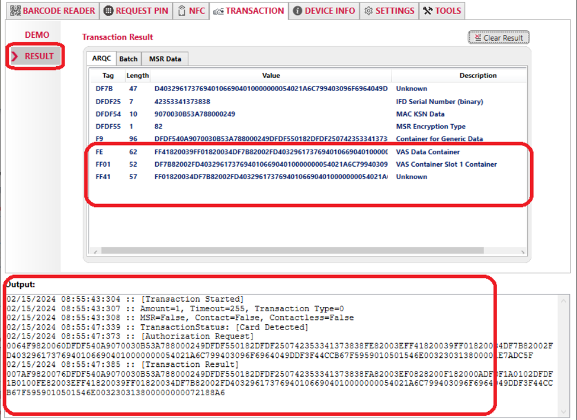Click the table's scroll-right arrow
577x420 pixels.
522,252
